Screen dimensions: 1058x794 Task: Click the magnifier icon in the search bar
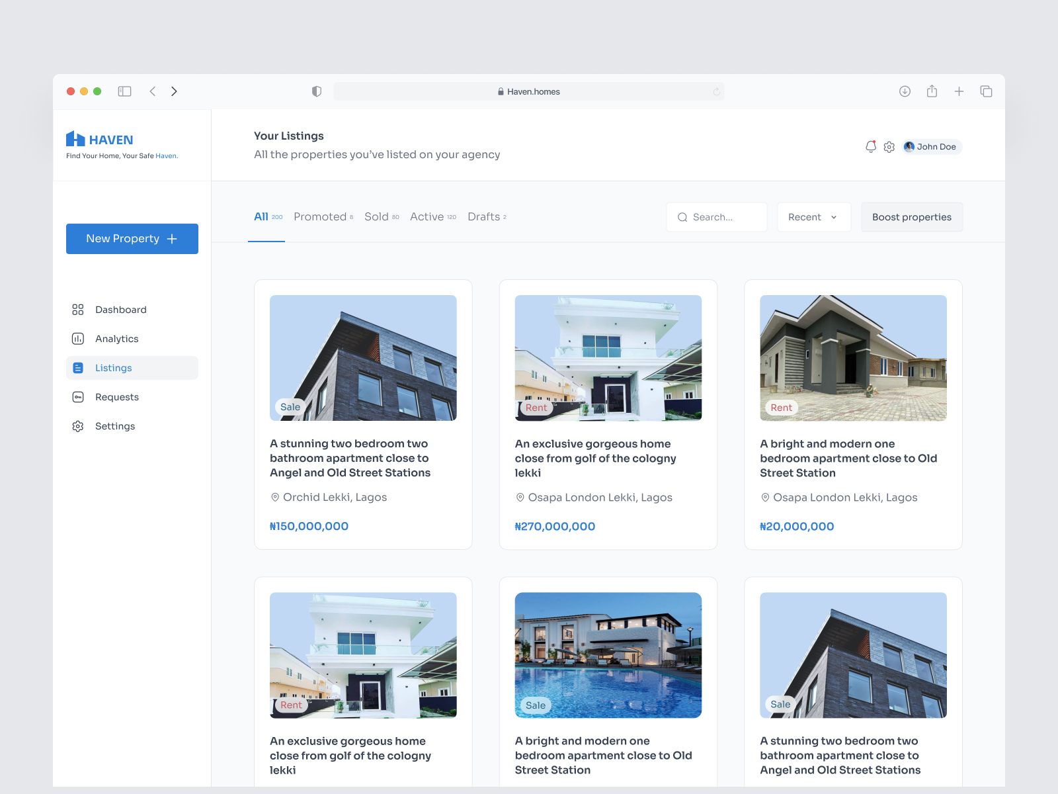[682, 217]
